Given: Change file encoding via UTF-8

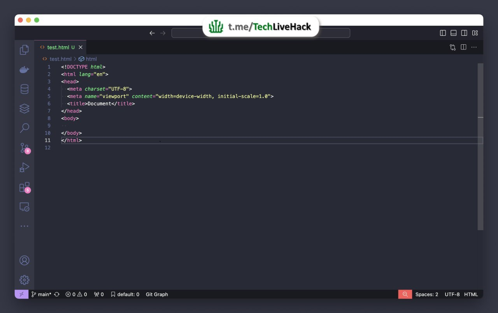Looking at the screenshot, I should coord(452,294).
